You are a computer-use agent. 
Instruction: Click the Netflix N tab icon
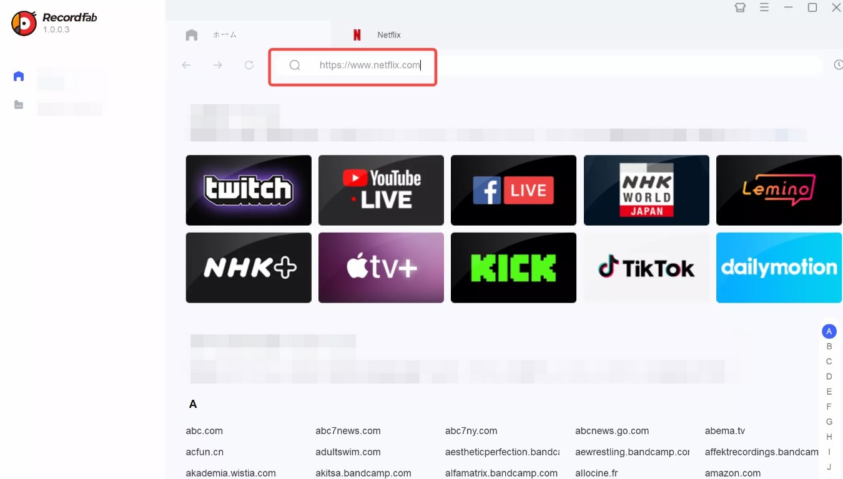[x=357, y=35]
